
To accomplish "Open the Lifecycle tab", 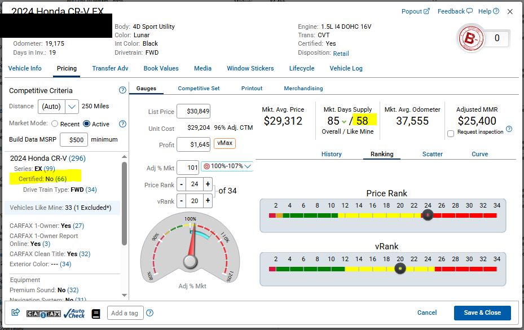I will 302,69.
